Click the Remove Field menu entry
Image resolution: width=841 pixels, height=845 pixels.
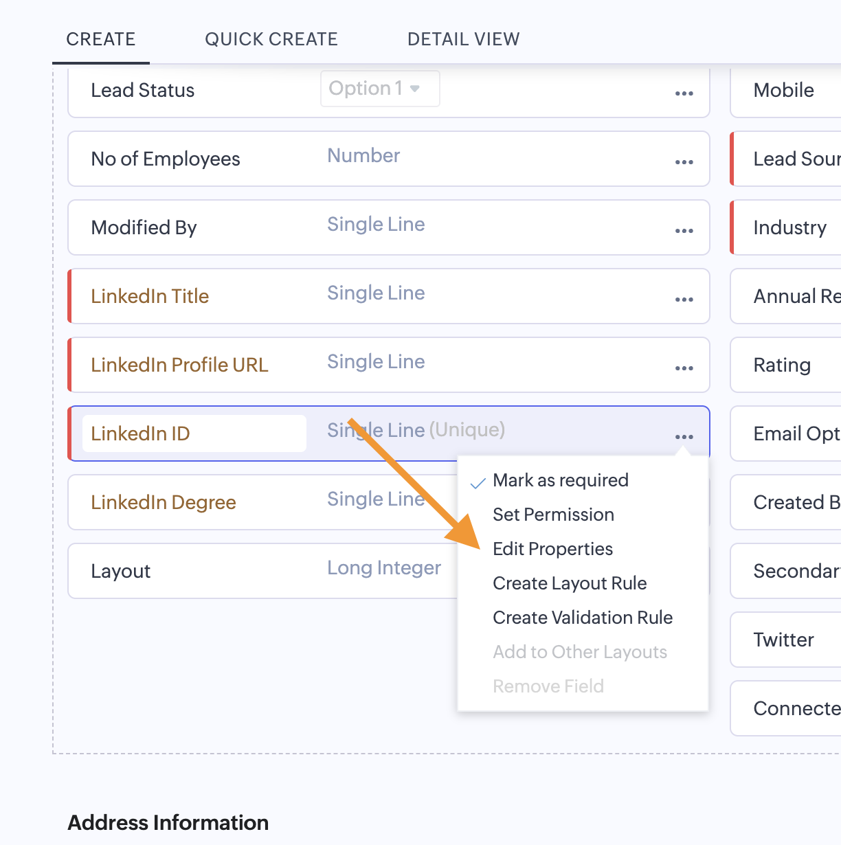pyautogui.click(x=548, y=686)
